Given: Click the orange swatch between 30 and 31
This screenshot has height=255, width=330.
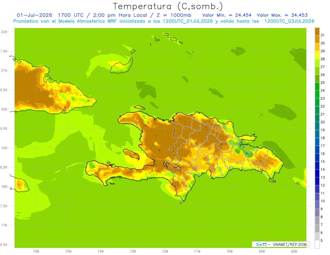Looking at the screenshot, I should [x=317, y=39].
